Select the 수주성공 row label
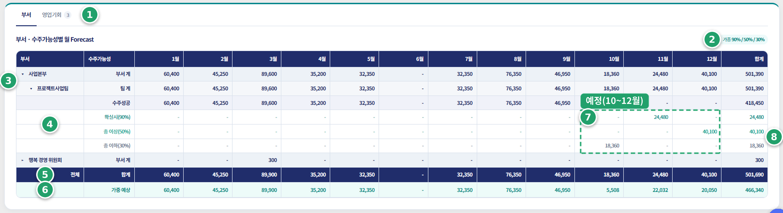 tap(121, 103)
